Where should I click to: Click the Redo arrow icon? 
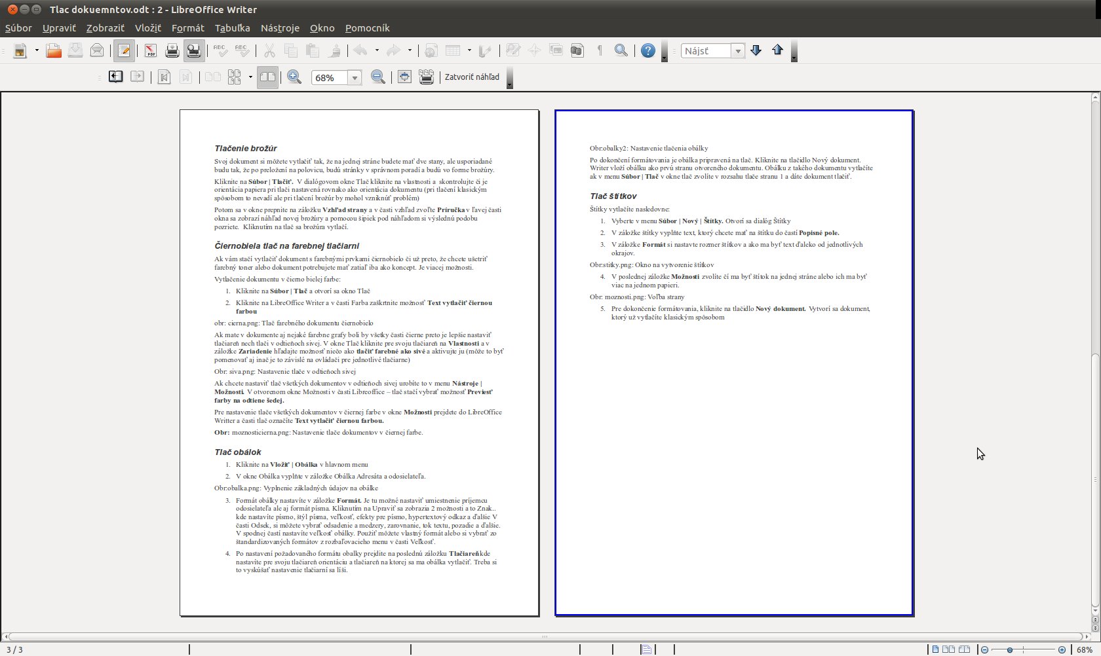point(393,50)
